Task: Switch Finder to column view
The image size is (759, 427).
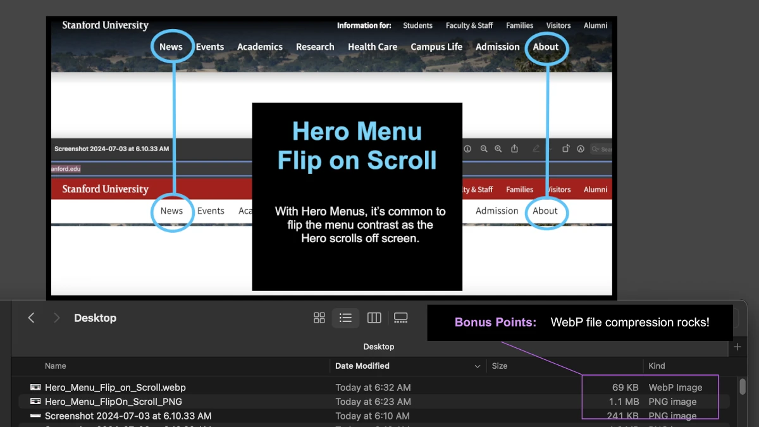Action: (374, 318)
